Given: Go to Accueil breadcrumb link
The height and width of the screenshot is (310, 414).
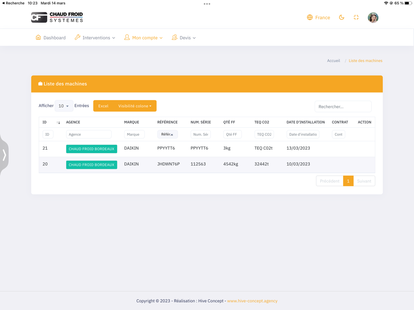Looking at the screenshot, I should click(x=333, y=61).
